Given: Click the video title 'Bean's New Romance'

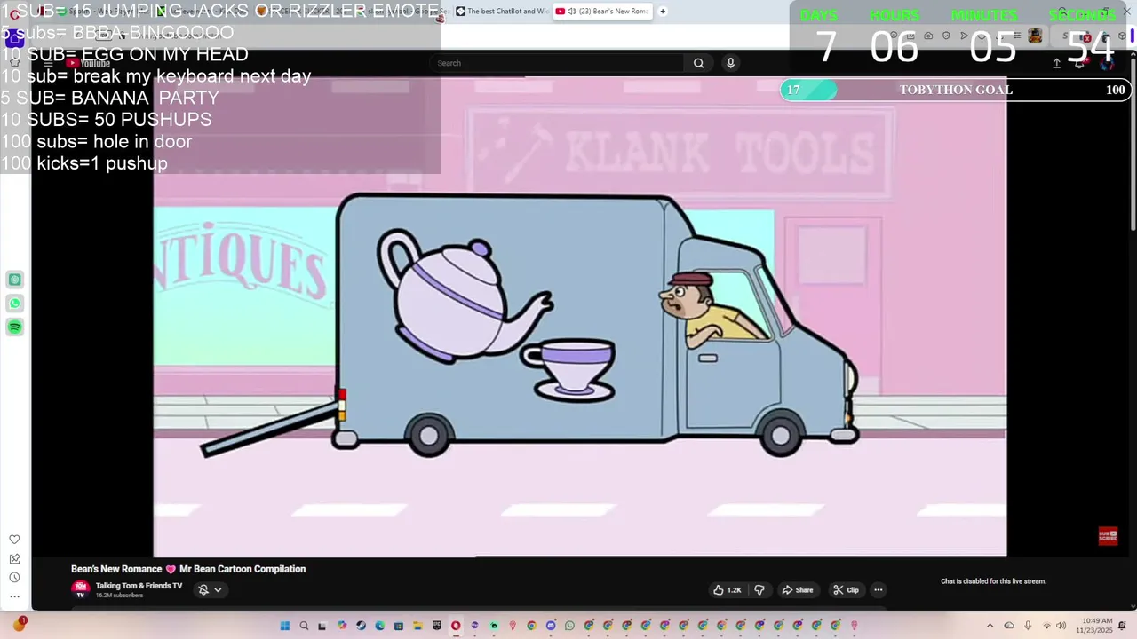Looking at the screenshot, I should (x=188, y=569).
